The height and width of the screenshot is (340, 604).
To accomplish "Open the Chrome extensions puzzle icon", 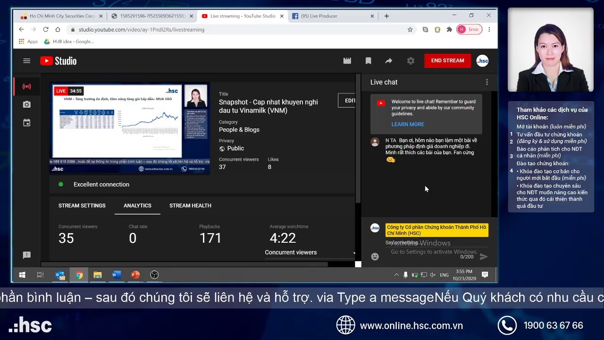I will 449,29.
